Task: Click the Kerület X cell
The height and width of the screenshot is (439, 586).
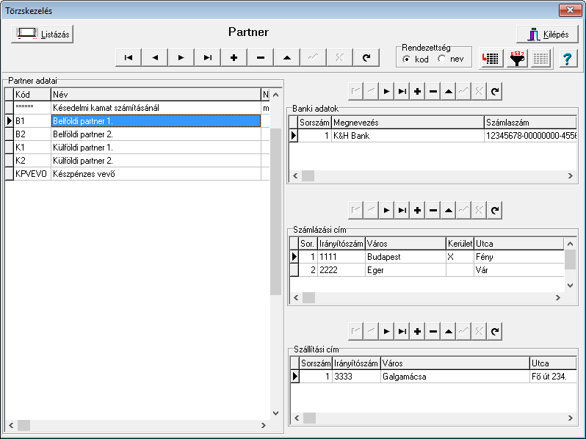Action: pos(460,257)
